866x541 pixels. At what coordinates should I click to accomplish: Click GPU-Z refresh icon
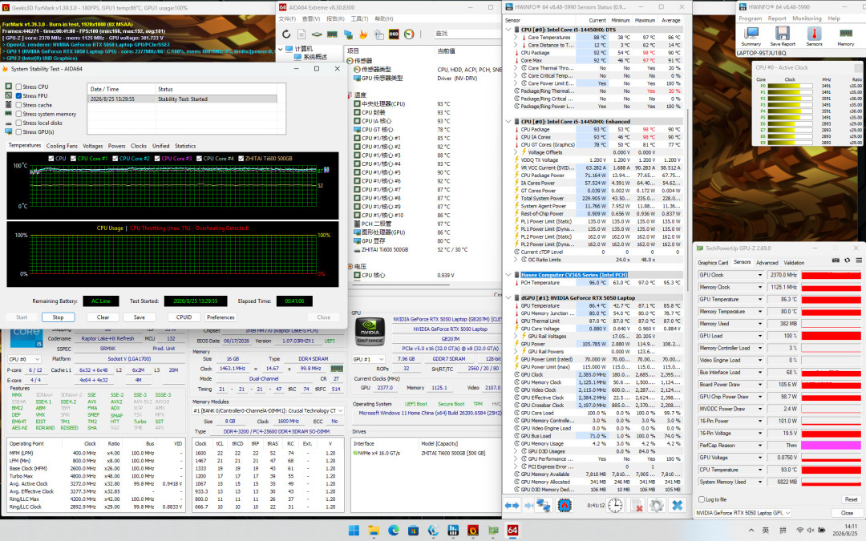tap(847, 260)
